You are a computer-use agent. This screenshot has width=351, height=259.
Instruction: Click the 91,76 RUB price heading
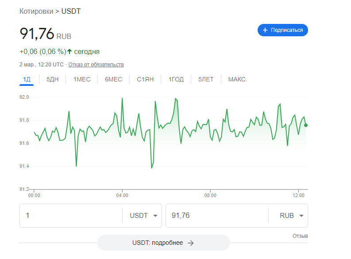[x=46, y=34]
